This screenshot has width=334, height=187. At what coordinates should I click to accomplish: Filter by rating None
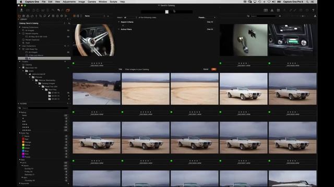click(x=25, y=115)
